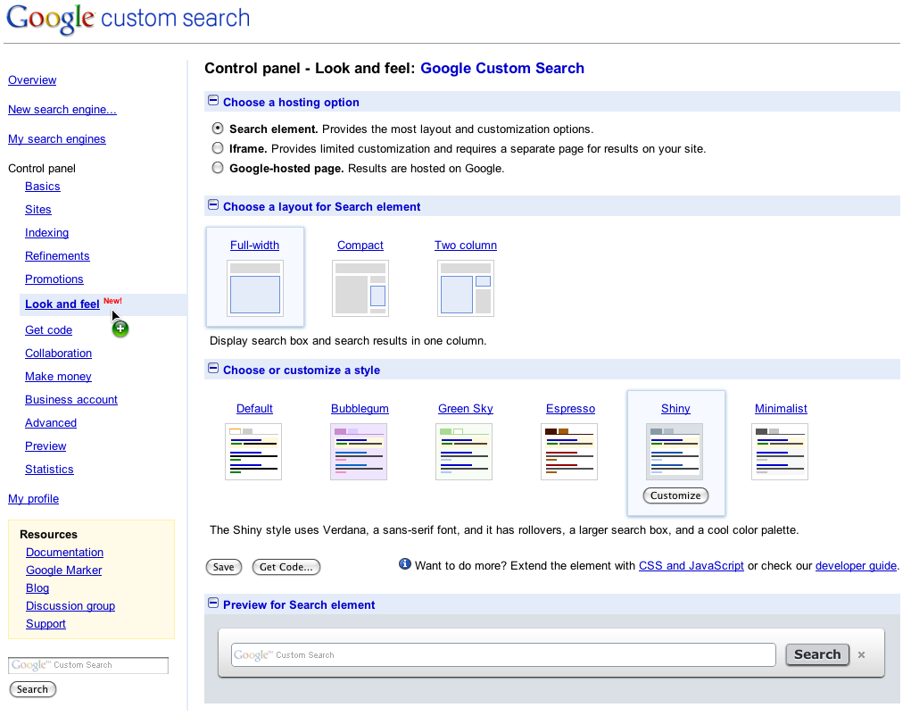The image size is (911, 716).
Task: Click the large preview Search button
Action: [817, 654]
